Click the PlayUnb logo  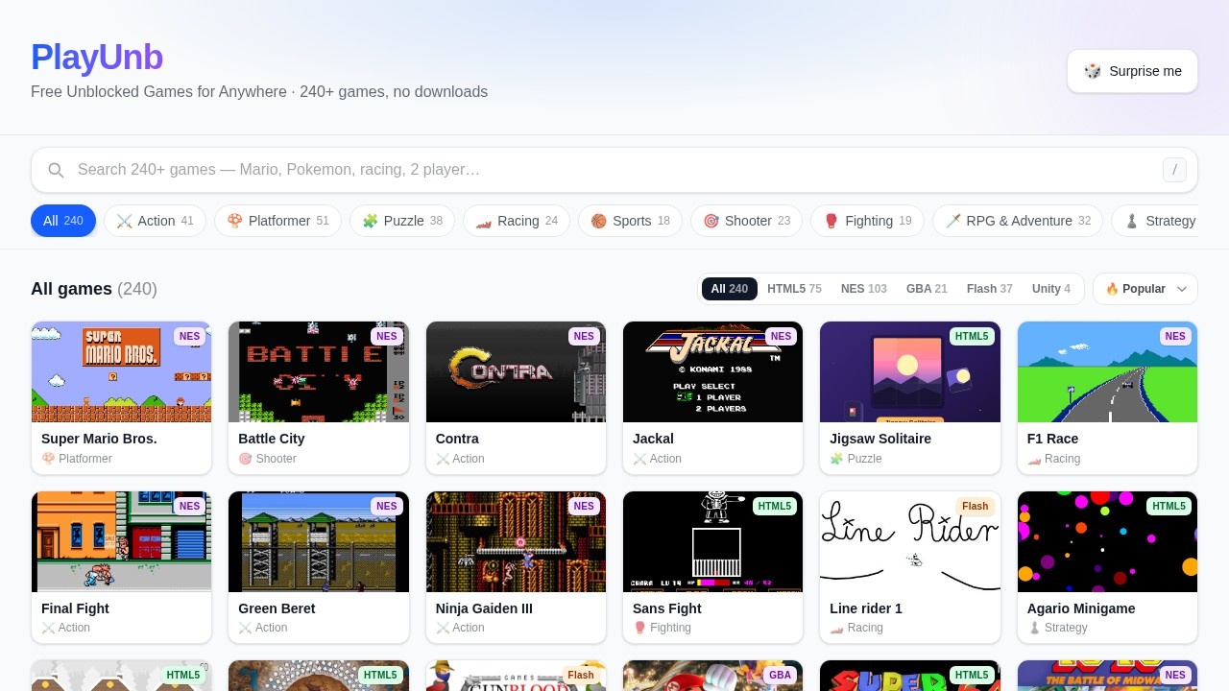[x=97, y=58]
